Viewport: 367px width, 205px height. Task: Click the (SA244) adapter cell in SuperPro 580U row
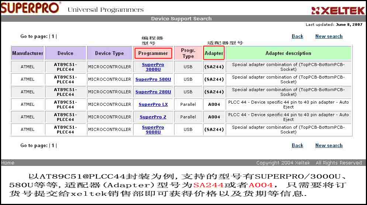point(214,79)
